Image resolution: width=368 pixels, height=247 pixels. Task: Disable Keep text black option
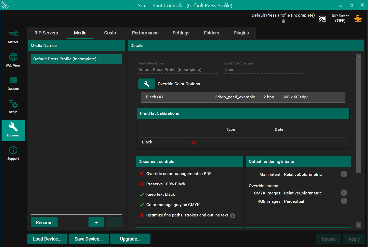tap(142, 194)
